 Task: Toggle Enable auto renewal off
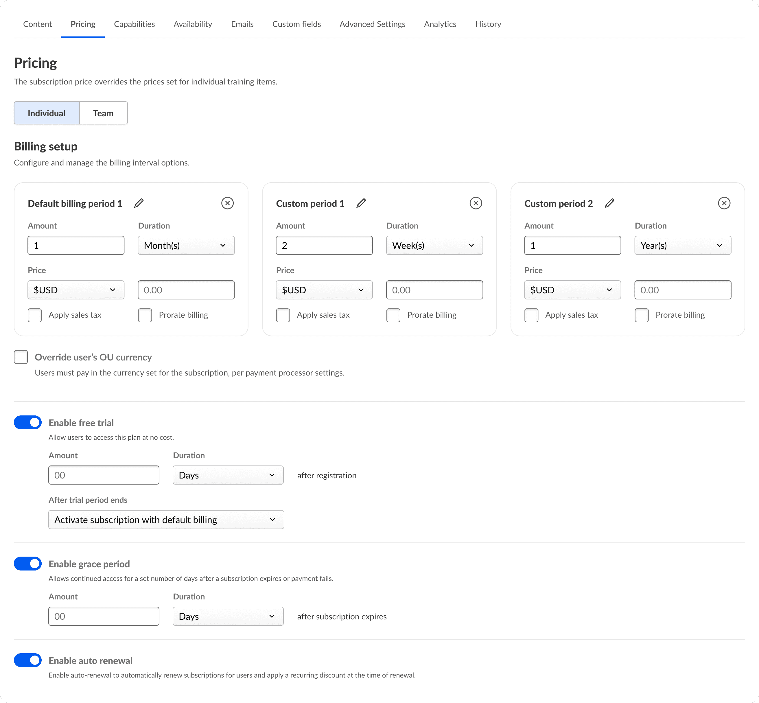[x=28, y=660]
